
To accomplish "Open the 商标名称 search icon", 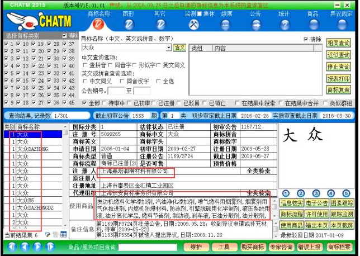I will click(99, 23).
